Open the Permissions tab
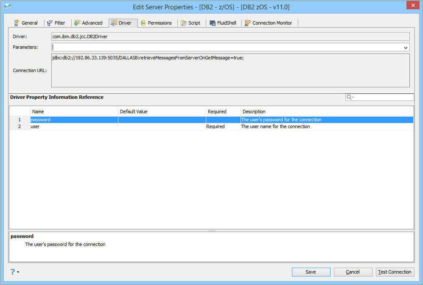The height and width of the screenshot is (285, 423). (x=157, y=23)
